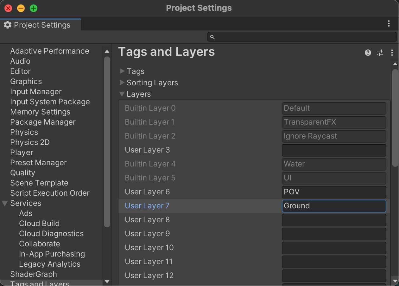Click the gear icon on Project Settings tab
Viewport: 399px width, 286px height.
click(8, 25)
